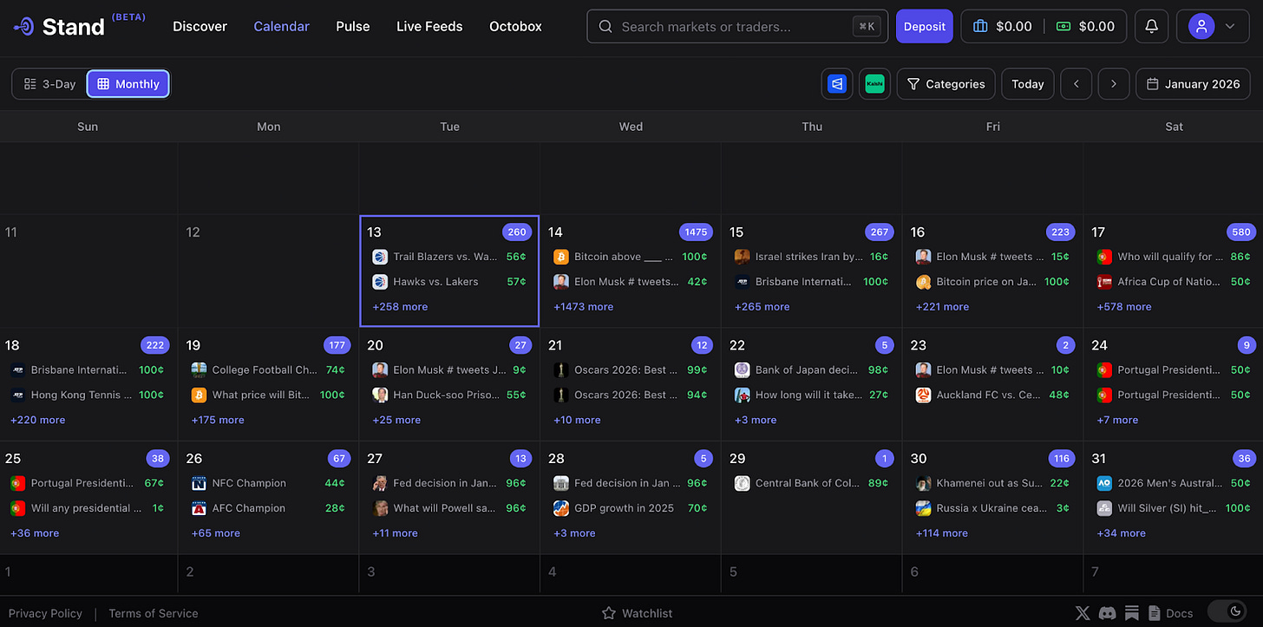Click the Stand logo icon
This screenshot has height=627, width=1263.
24,26
